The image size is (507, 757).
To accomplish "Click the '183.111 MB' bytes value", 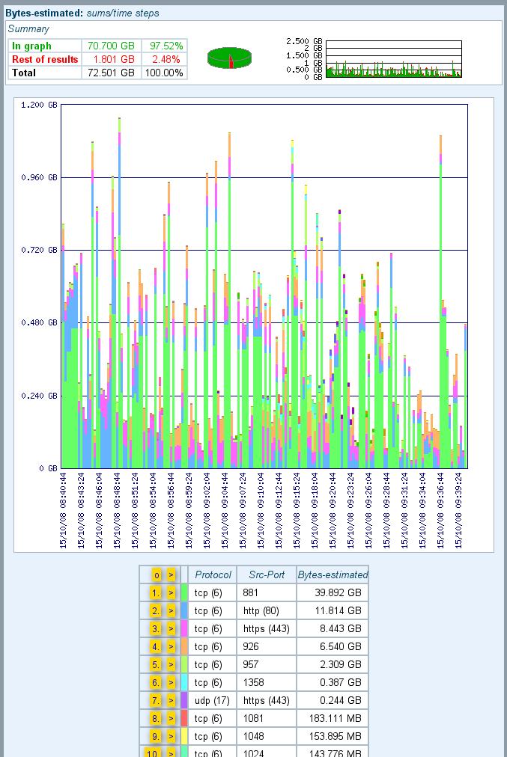I will coord(336,718).
